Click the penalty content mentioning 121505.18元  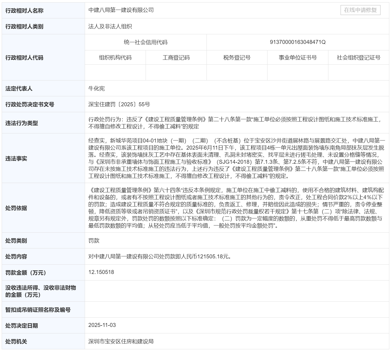pos(160,257)
